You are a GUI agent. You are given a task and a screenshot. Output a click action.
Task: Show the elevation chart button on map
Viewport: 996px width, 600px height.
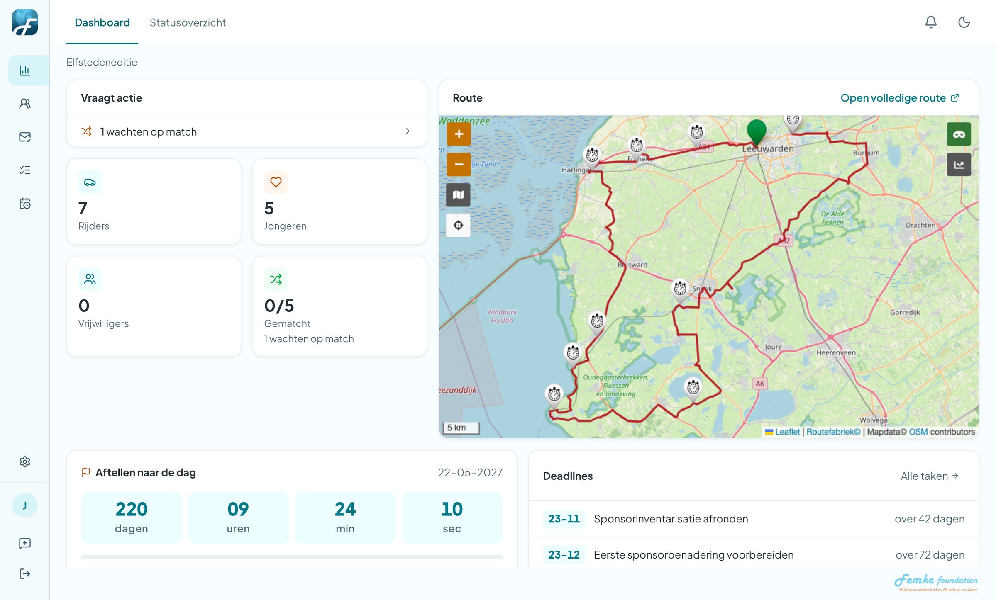coord(959,165)
